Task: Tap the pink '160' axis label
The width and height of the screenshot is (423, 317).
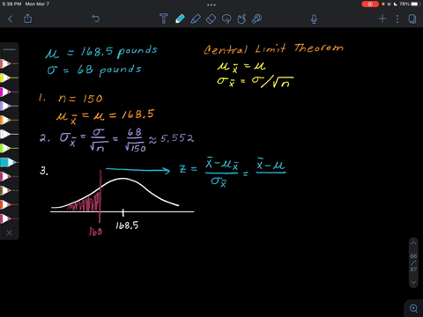Action: [x=95, y=232]
